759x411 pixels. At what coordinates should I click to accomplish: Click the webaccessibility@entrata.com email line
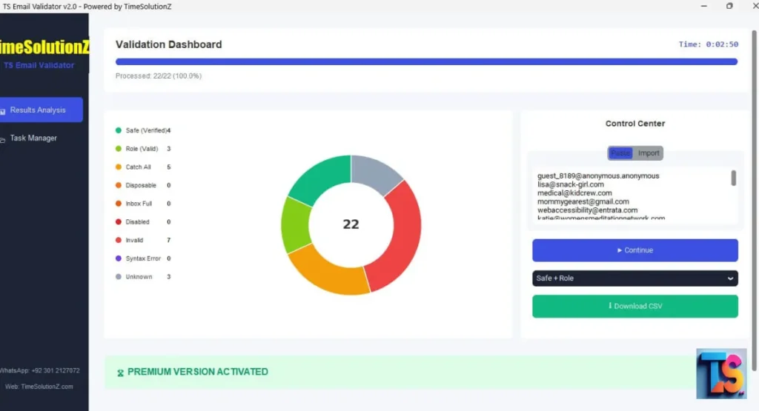(587, 210)
